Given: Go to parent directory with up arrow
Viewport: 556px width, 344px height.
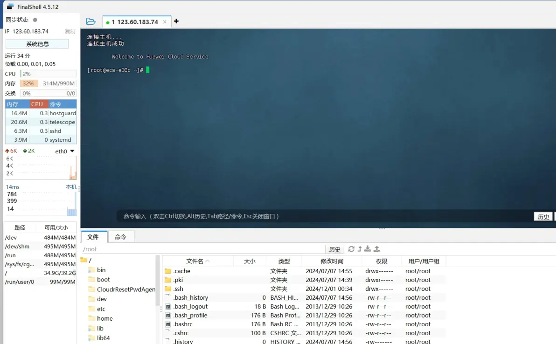Looking at the screenshot, I should [x=360, y=249].
